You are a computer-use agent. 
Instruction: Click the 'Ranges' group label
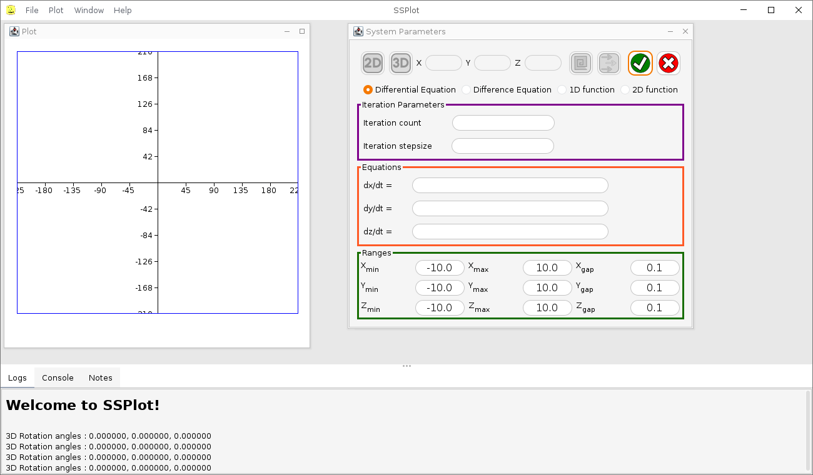click(x=376, y=253)
